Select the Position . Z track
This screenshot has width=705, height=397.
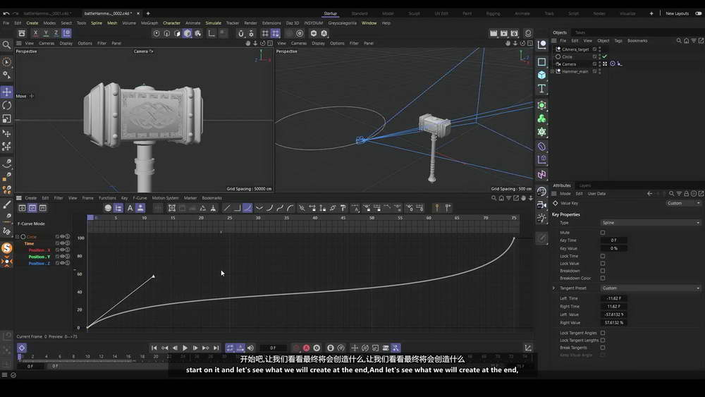click(x=39, y=264)
